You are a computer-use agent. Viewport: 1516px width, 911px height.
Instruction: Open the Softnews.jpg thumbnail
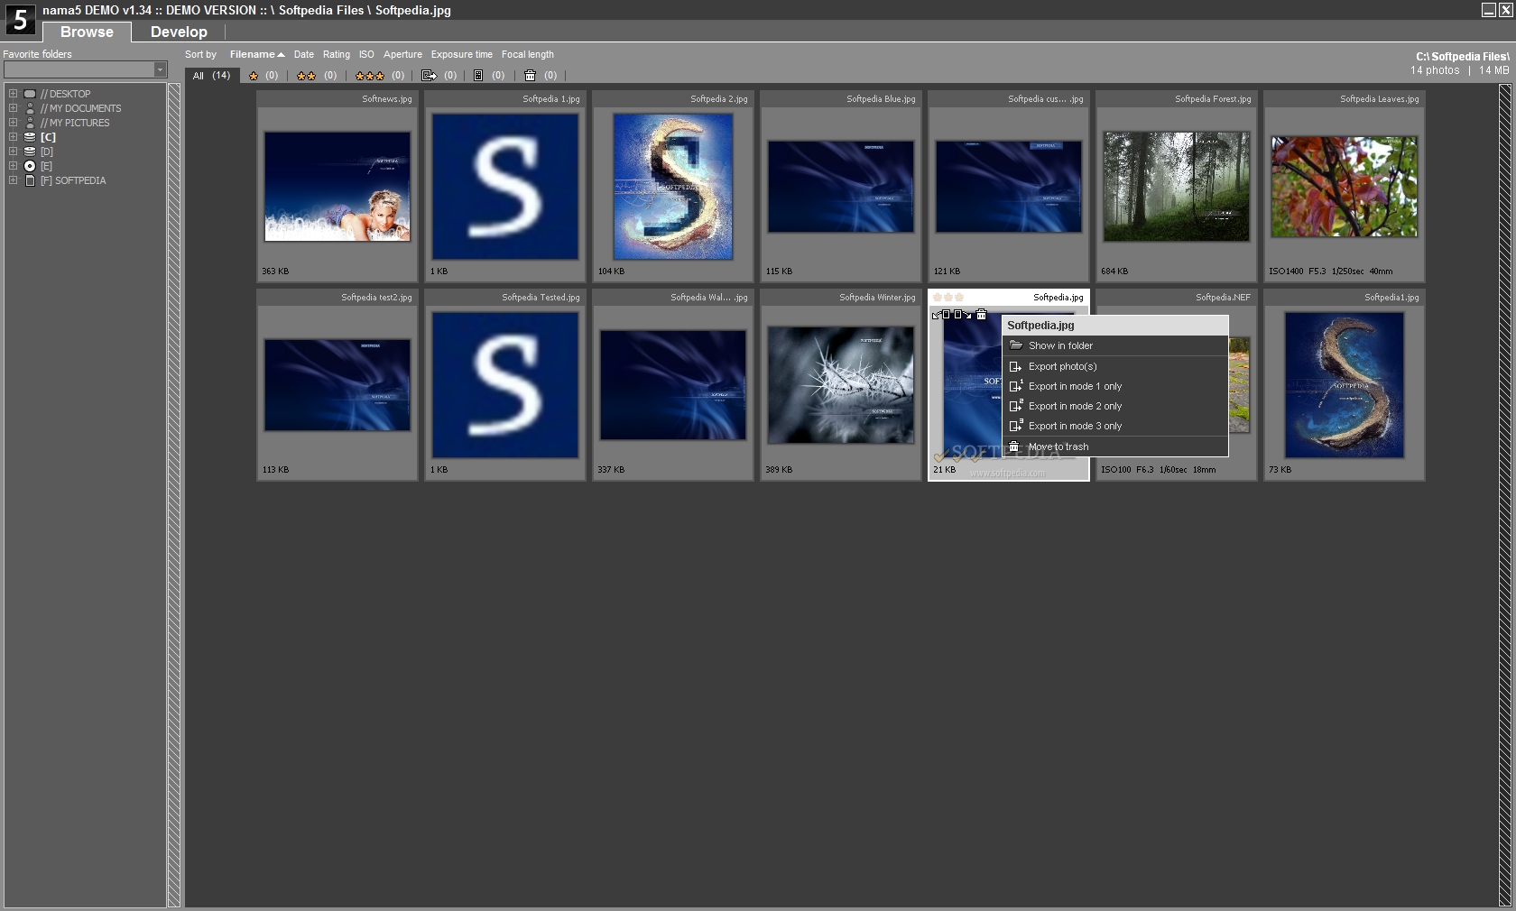[337, 187]
